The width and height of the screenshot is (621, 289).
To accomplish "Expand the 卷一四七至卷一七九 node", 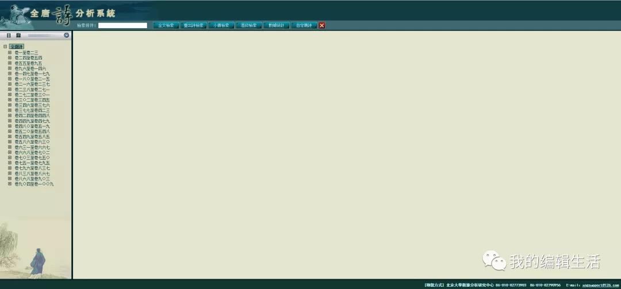I will pyautogui.click(x=10, y=74).
